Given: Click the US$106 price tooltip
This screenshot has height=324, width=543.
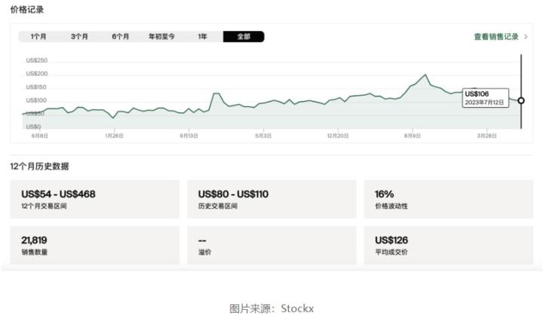Looking at the screenshot, I should (x=483, y=98).
